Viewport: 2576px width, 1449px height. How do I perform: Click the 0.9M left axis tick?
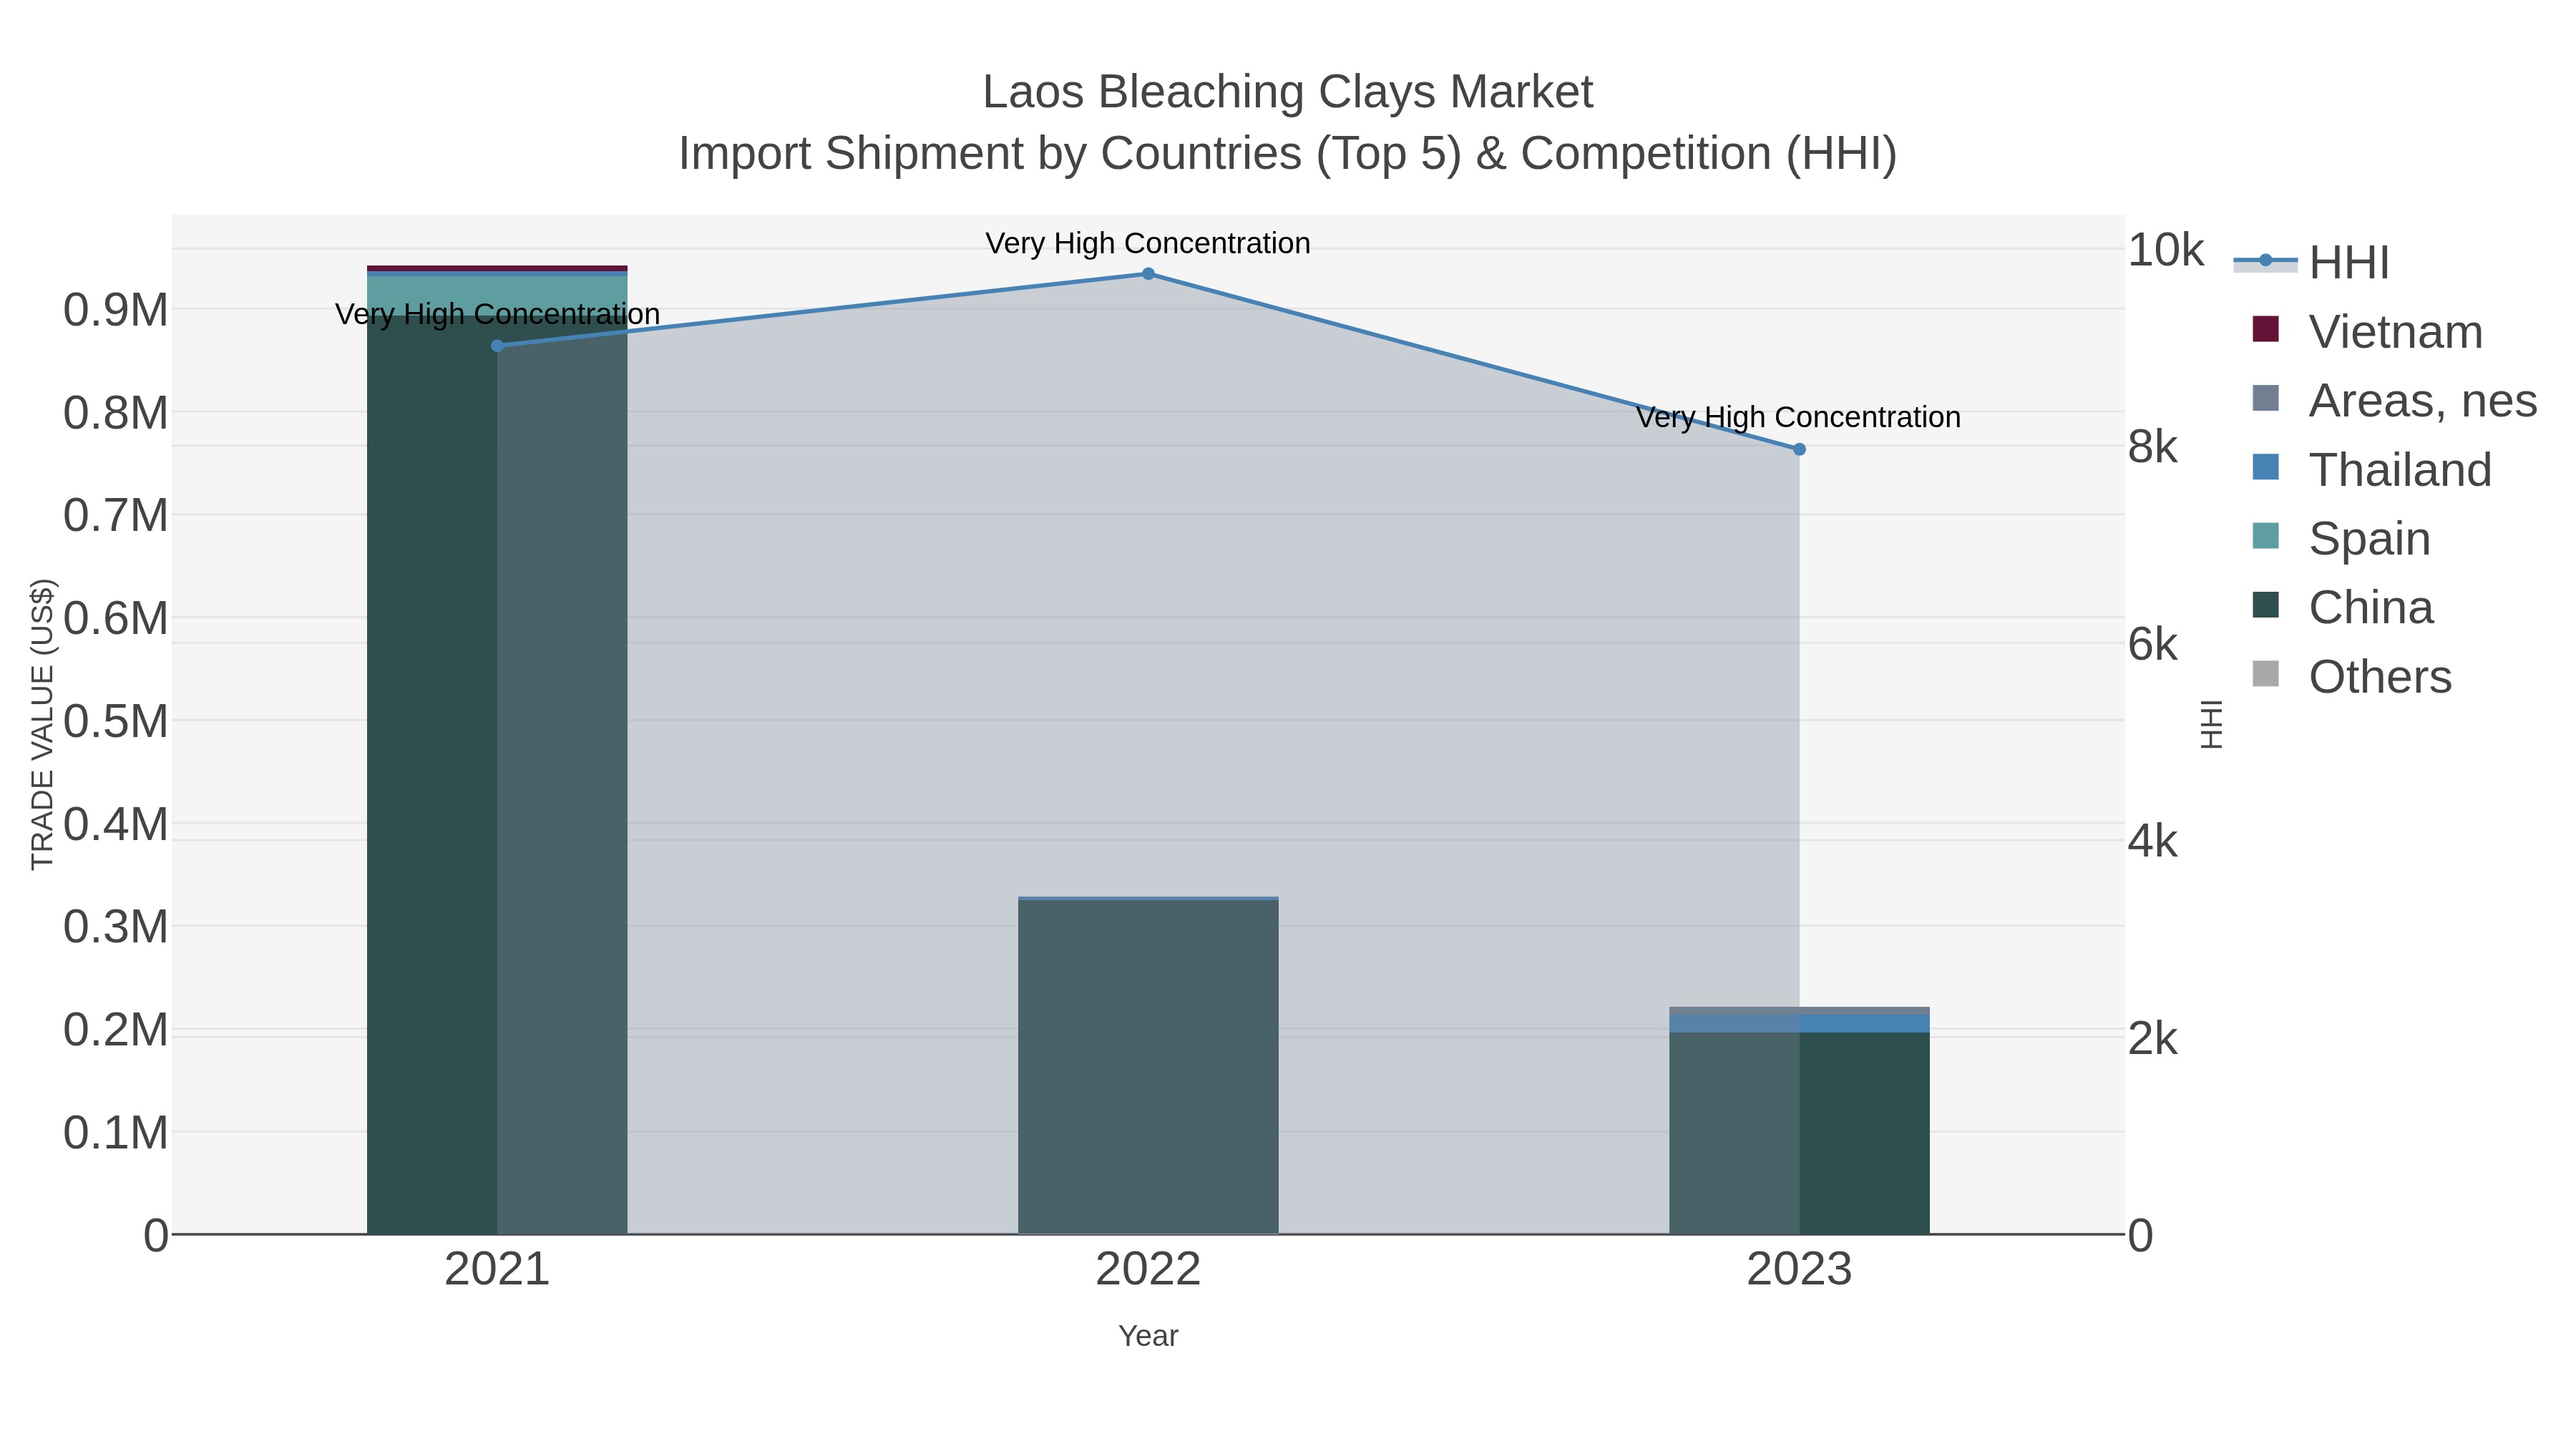coord(116,310)
